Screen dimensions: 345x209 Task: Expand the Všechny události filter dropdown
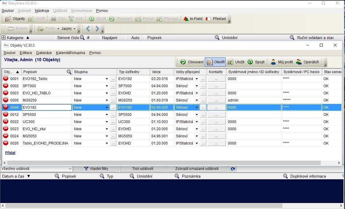(70, 169)
